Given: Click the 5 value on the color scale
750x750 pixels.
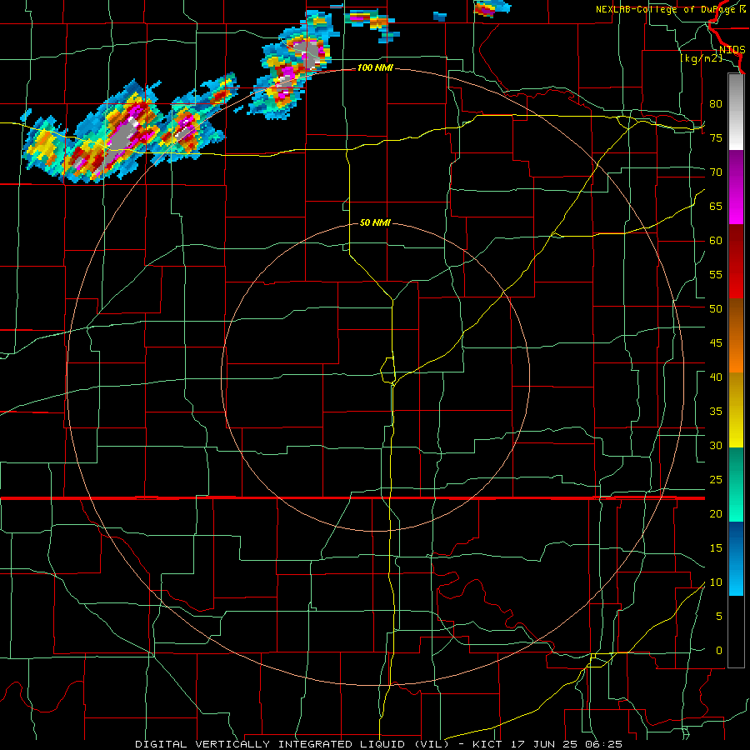Looking at the screenshot, I should [719, 617].
